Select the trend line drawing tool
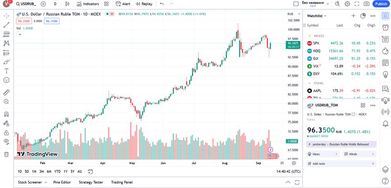This screenshot has width=391, height=188. (6, 24)
